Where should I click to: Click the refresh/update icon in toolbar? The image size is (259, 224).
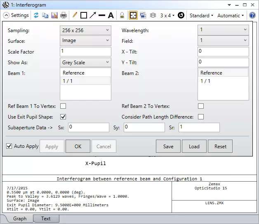click(36, 15)
